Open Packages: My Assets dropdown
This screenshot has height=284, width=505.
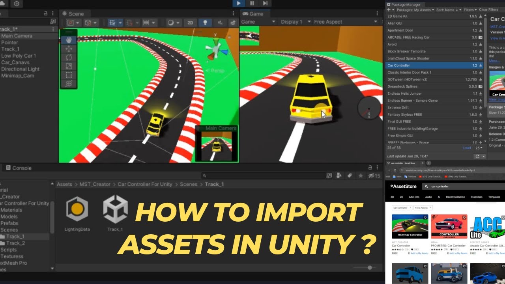click(415, 10)
